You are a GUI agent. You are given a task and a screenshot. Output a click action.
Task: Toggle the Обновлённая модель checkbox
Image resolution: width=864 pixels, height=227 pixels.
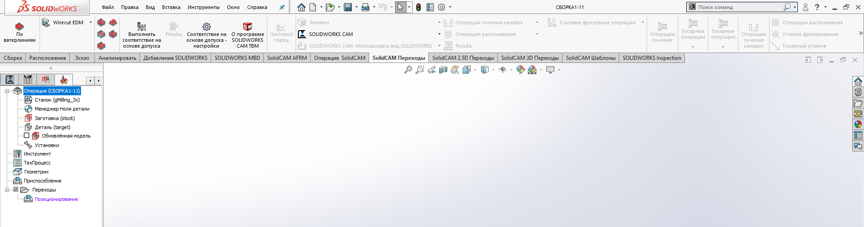point(27,136)
